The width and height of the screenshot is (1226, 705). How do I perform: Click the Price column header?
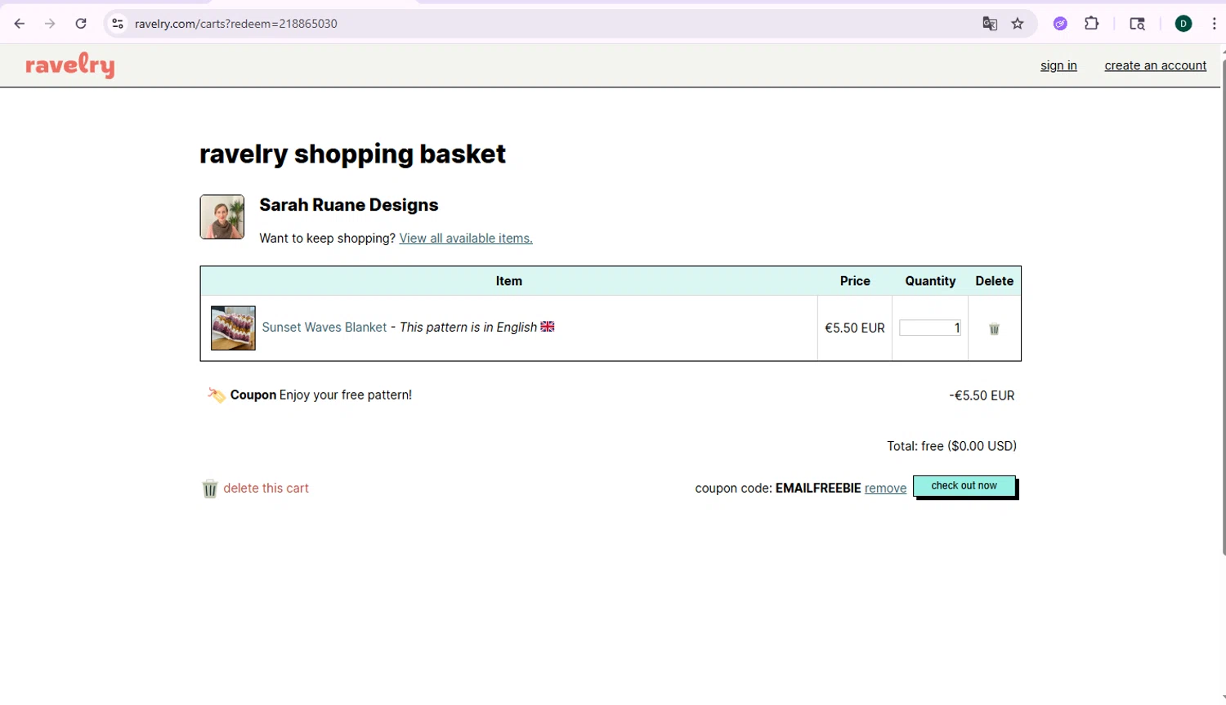pyautogui.click(x=855, y=281)
